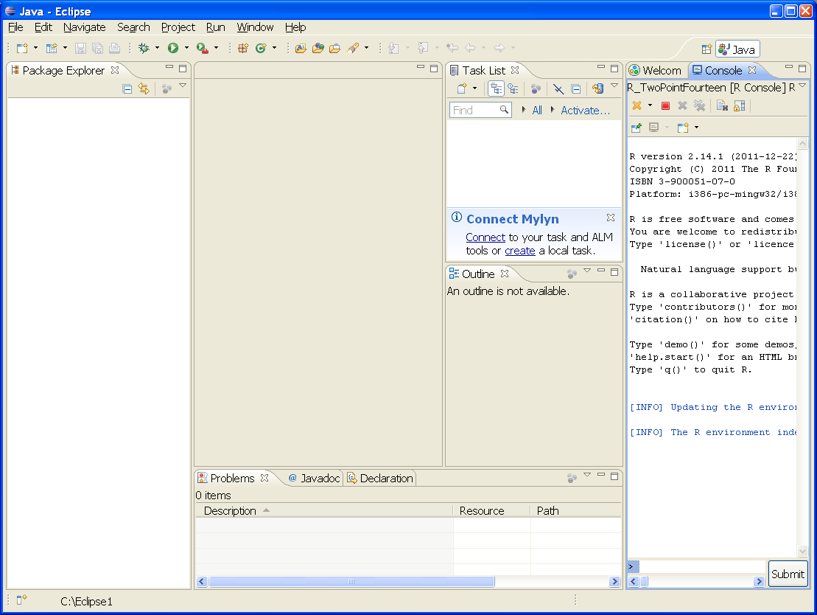Image resolution: width=817 pixels, height=615 pixels.
Task: Open the Project menu
Action: 178,27
